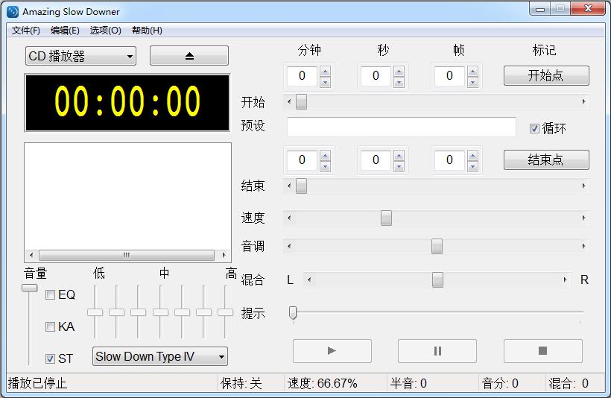This screenshot has width=611, height=398.
Task: Open the 文件(F) menu
Action: pos(26,31)
